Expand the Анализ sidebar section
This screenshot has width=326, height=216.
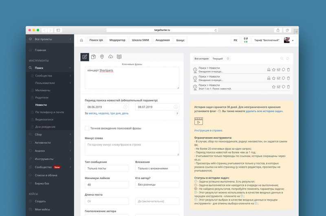pyautogui.click(x=70, y=151)
